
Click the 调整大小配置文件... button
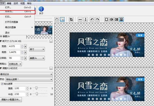click(11, 100)
